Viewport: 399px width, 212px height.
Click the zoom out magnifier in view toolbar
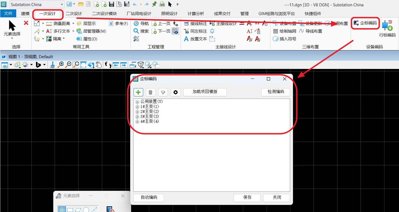[68, 65]
